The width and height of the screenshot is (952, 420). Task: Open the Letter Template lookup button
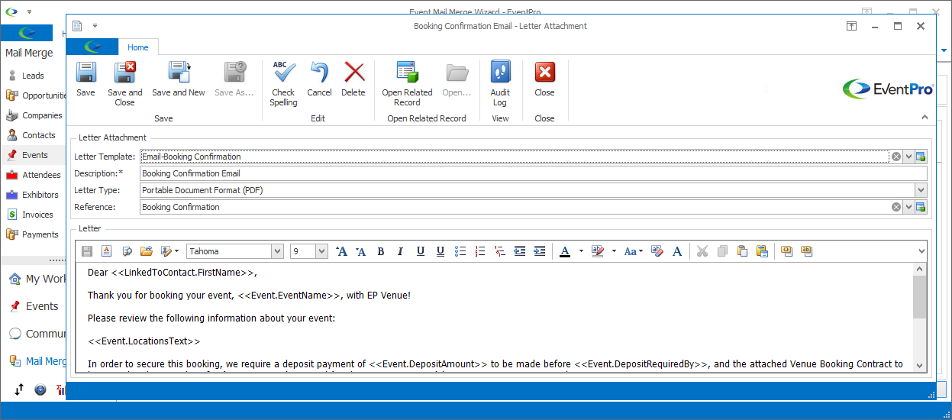(921, 157)
